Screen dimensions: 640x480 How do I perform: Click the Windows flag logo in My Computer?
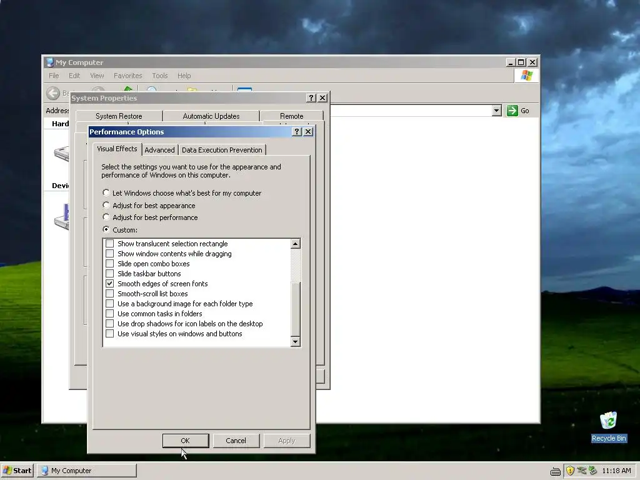[x=526, y=76]
